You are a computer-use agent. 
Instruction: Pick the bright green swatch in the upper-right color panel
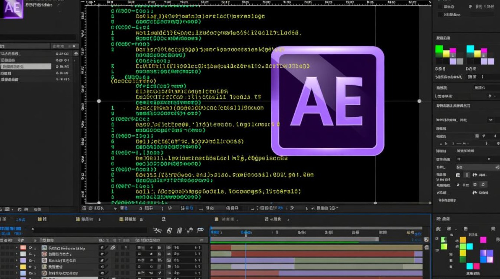pyautogui.click(x=439, y=49)
